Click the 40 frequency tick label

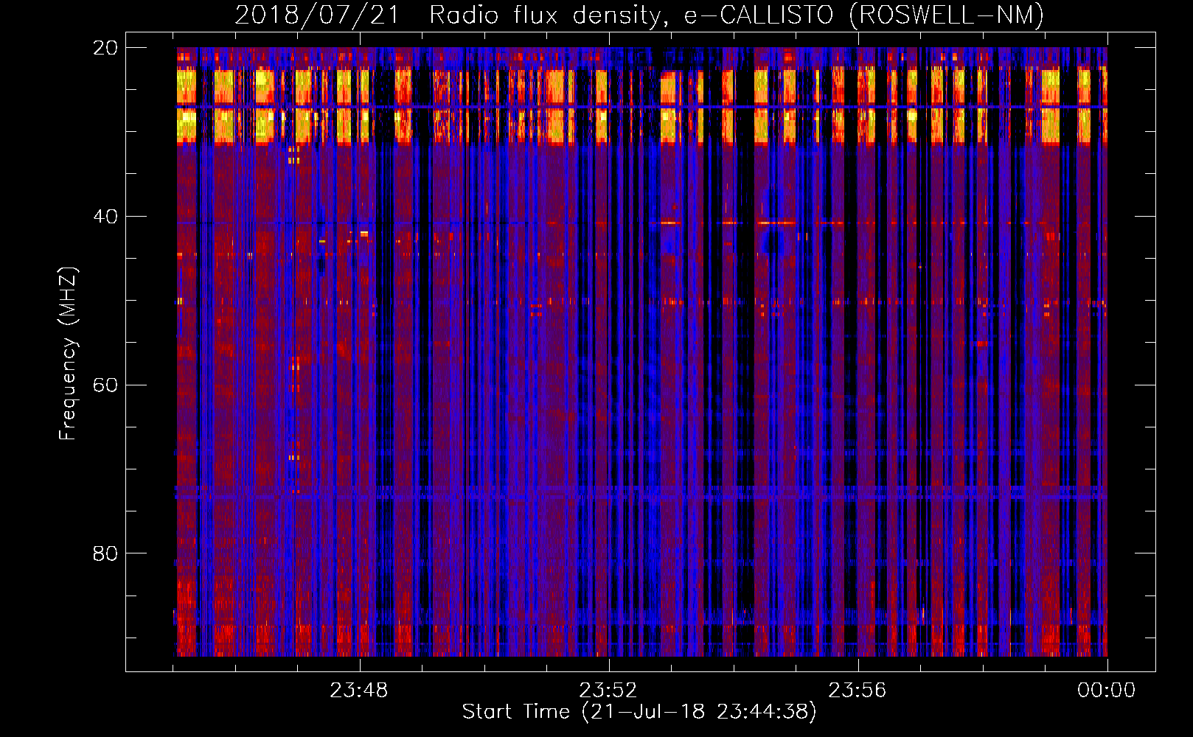point(105,217)
